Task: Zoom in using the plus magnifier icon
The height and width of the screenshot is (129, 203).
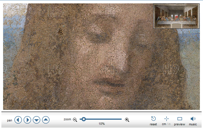Action: click(x=127, y=120)
